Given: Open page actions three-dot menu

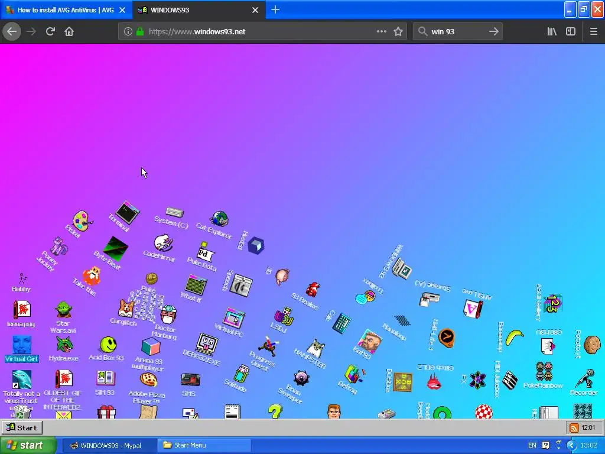Looking at the screenshot, I should (x=381, y=32).
